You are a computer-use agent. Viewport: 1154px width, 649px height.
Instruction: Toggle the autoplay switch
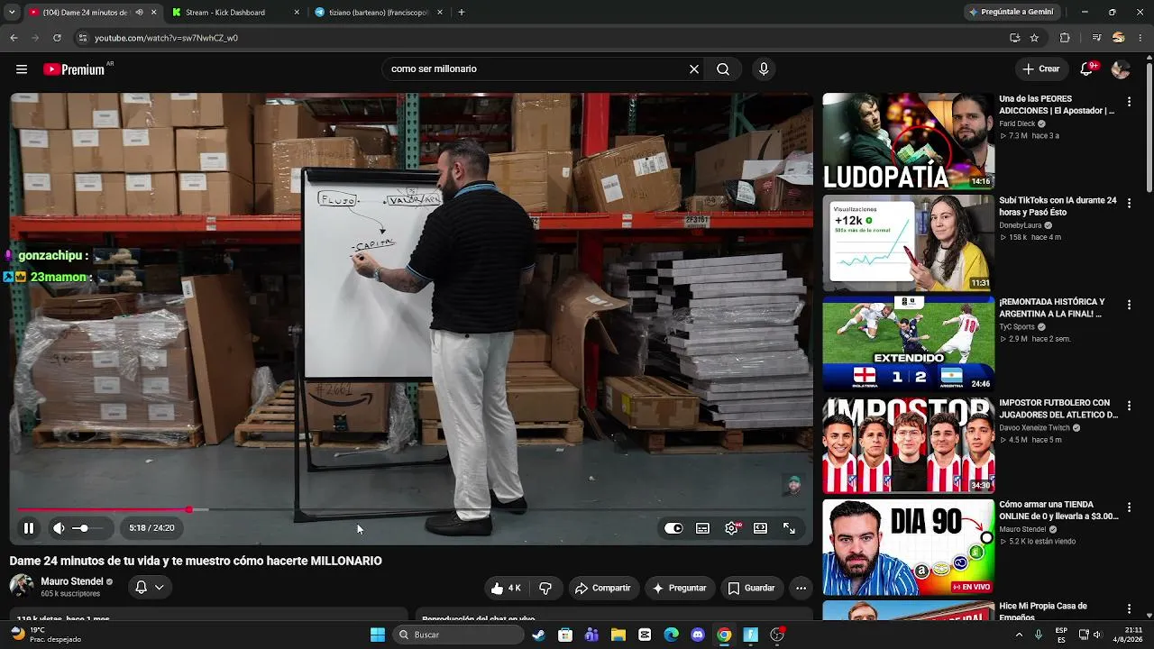673,528
